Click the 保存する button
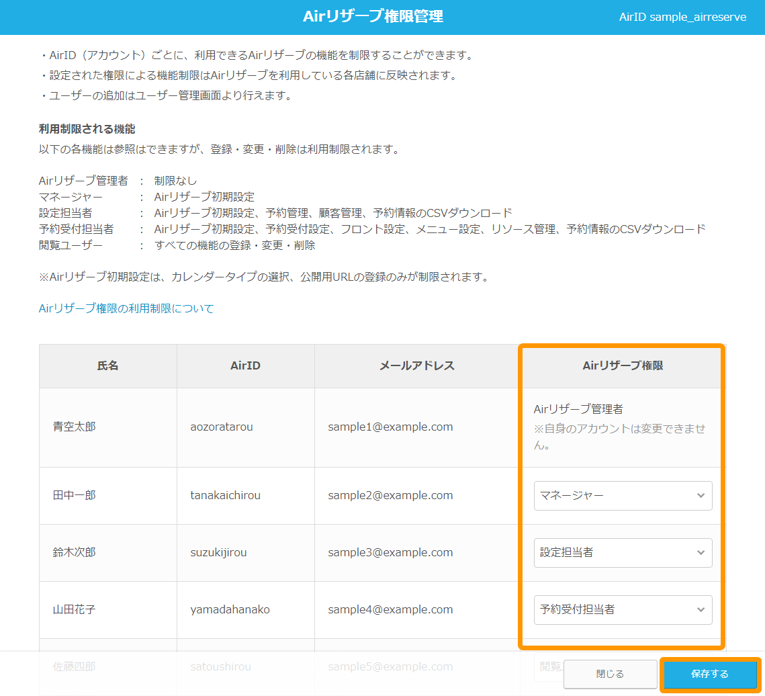Viewport: 765px width, 696px height. click(709, 674)
